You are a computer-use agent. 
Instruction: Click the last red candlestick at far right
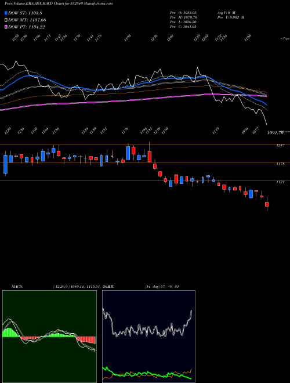coord(267,204)
